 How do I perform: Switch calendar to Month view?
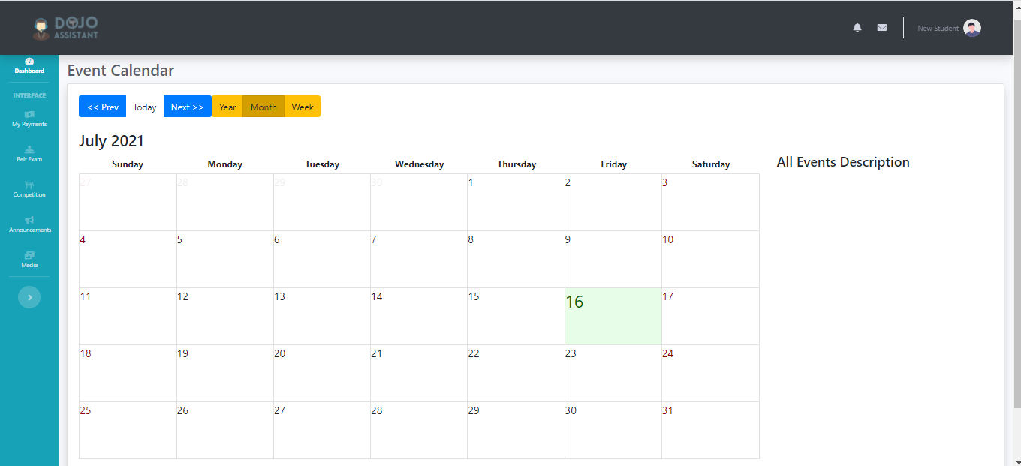tap(264, 107)
